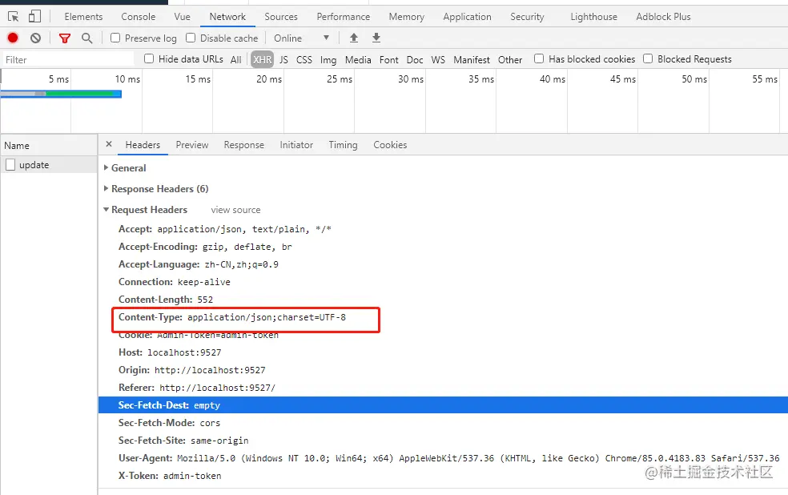Open the Memory panel
Screen dimensions: 788x495
click(407, 17)
